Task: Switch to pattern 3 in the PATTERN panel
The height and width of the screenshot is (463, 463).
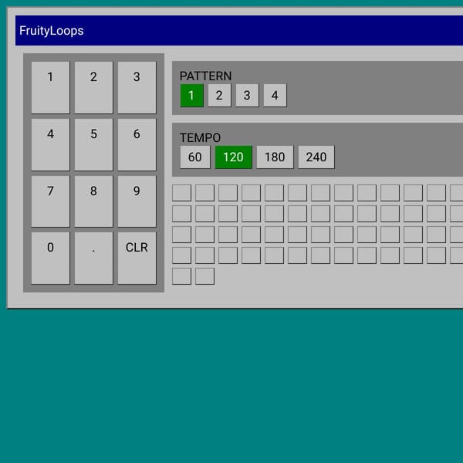Action: (x=247, y=96)
